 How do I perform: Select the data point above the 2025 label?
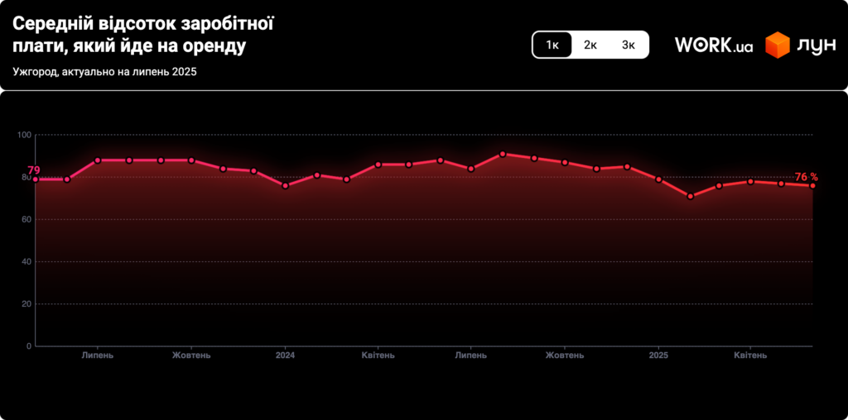tap(658, 179)
